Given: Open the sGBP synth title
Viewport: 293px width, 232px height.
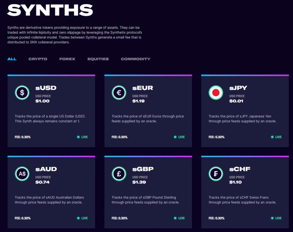Looking at the screenshot, I should [x=143, y=169].
